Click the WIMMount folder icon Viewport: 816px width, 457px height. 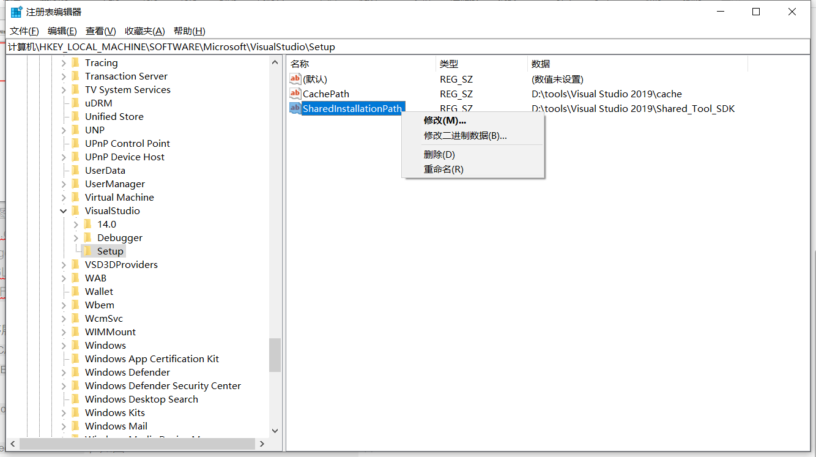pyautogui.click(x=75, y=332)
